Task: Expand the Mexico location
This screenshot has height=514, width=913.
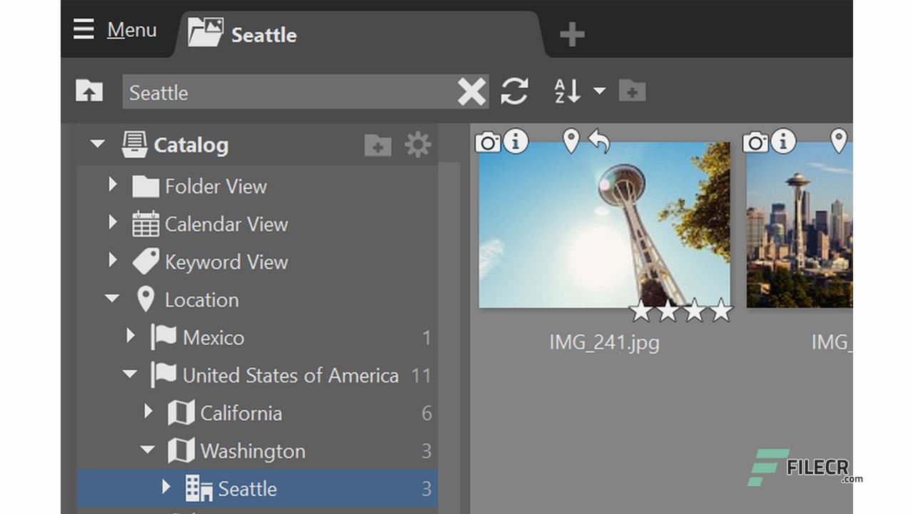Action: pos(131,337)
